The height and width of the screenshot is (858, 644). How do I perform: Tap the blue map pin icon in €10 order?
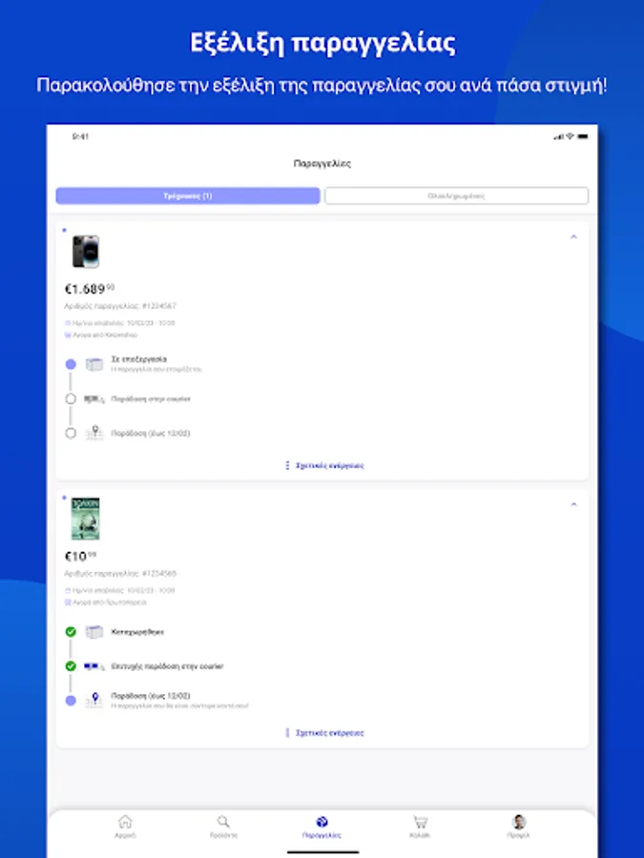94,700
